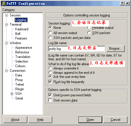Screen dimensions: 131x126
Task: Select SSH category item
Action: click(x=18, y=94)
